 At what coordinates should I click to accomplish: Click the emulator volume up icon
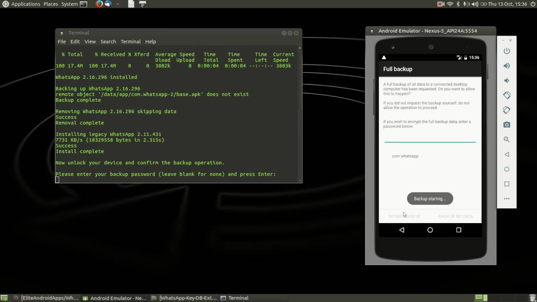[507, 66]
